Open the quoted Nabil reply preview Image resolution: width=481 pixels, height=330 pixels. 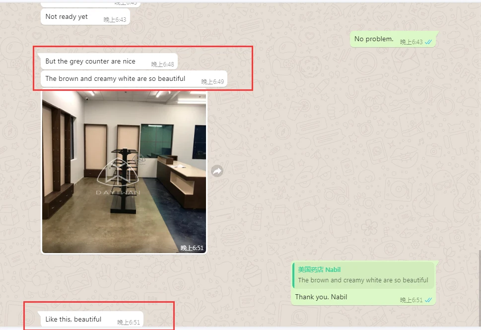tap(363, 275)
